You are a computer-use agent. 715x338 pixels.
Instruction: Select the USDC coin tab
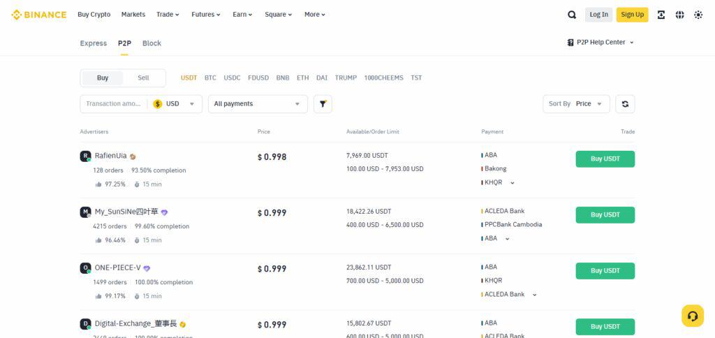[x=232, y=78]
